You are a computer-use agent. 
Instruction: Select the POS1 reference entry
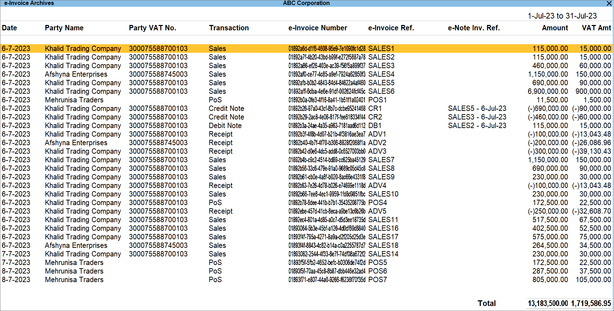(x=378, y=100)
